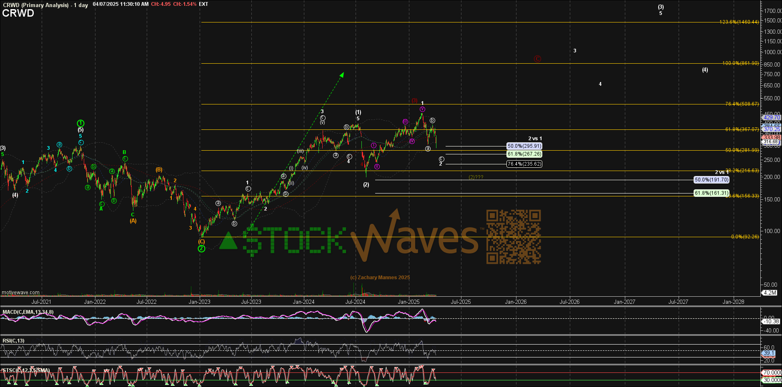This screenshot has width=782, height=387.
Task: Click the 370.25 price tag on axis
Action: 772,129
